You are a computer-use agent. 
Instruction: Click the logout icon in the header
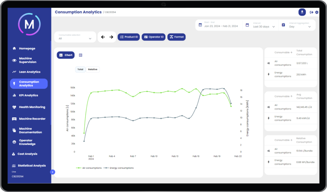311,12
